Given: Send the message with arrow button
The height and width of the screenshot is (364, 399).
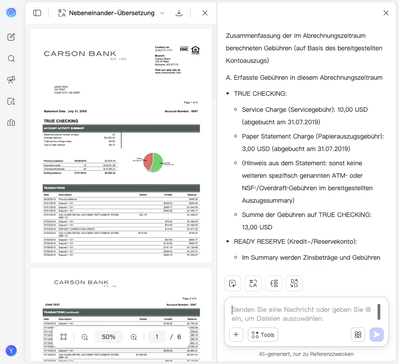Looking at the screenshot, I should 377,335.
